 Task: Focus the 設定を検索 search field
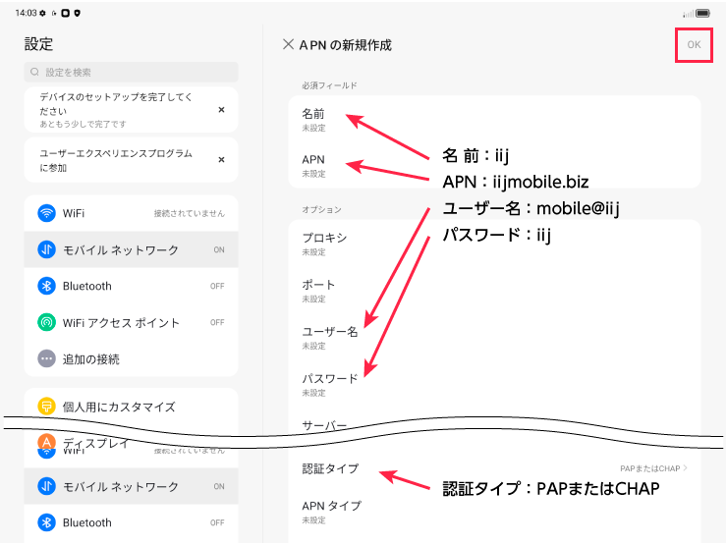click(132, 72)
